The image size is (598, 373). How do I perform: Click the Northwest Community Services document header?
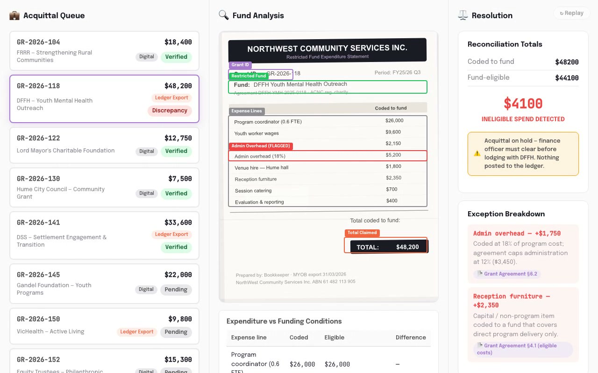click(327, 50)
